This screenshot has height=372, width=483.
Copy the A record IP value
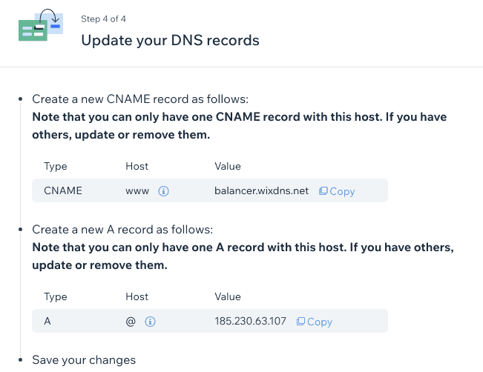click(x=315, y=322)
